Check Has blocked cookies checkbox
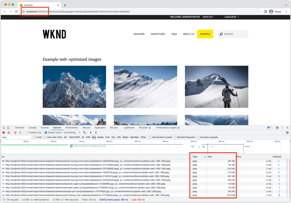Image resolution: width=291 pixels, height=203 pixels. [150, 137]
